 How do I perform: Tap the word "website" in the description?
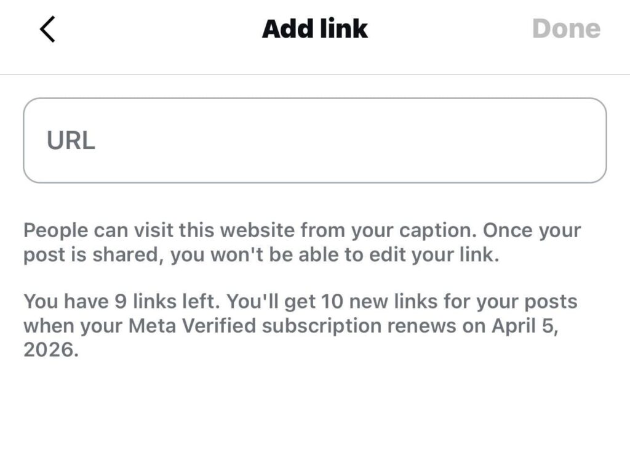[257, 231]
